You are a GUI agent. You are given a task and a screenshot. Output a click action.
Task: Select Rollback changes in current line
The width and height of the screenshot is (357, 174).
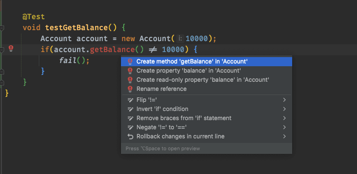(x=206, y=137)
